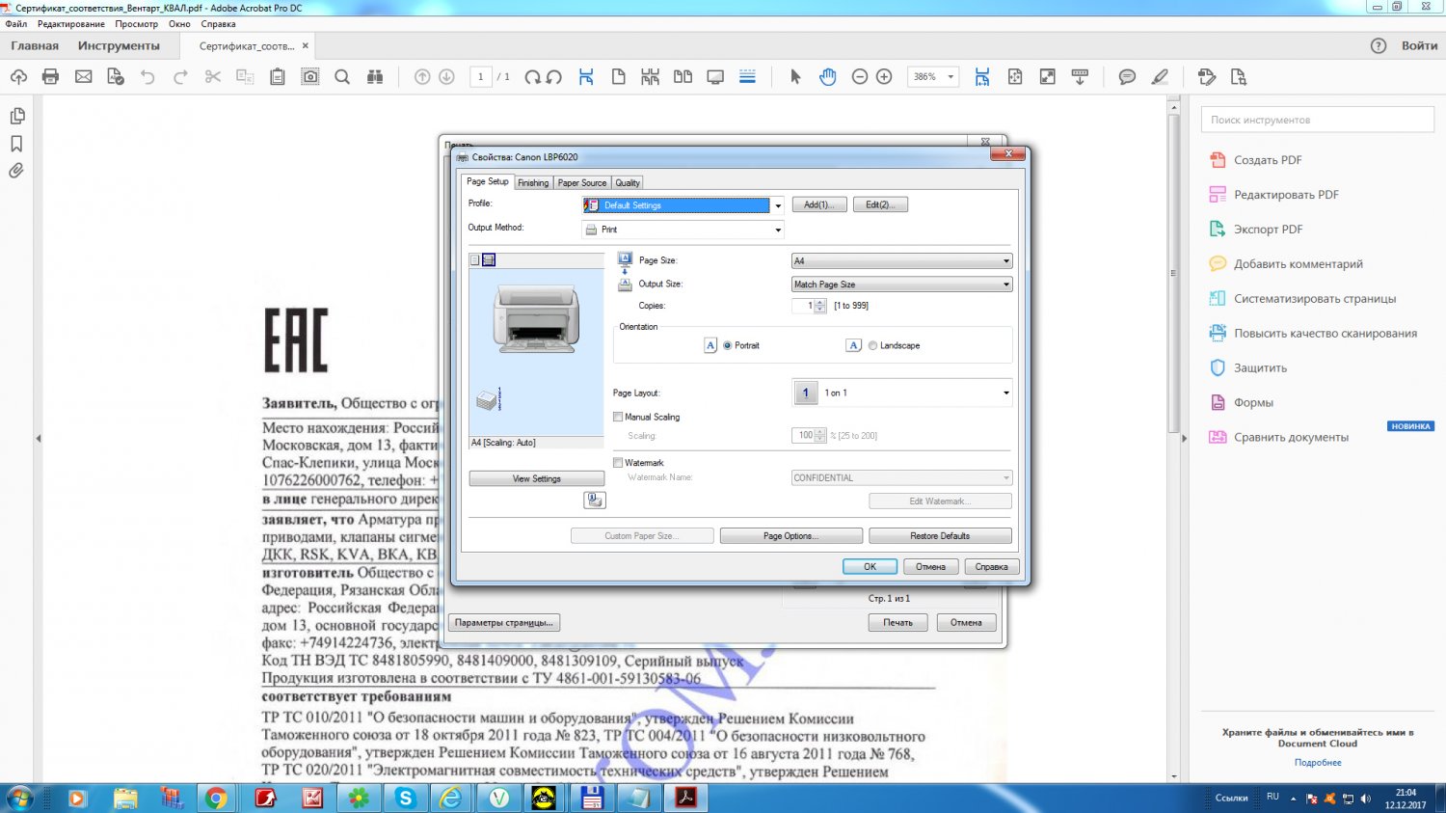Click the Restore Defaults button
1446x813 pixels.
click(x=940, y=536)
